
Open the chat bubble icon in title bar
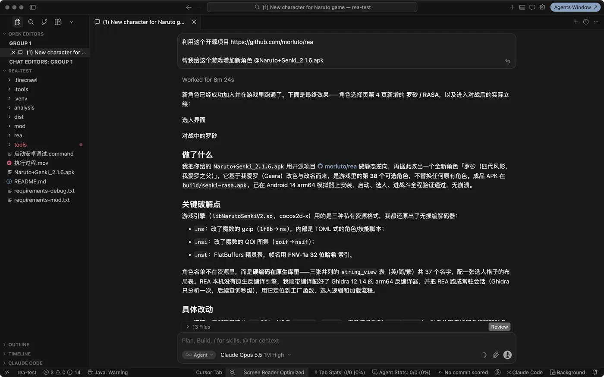(532, 7)
